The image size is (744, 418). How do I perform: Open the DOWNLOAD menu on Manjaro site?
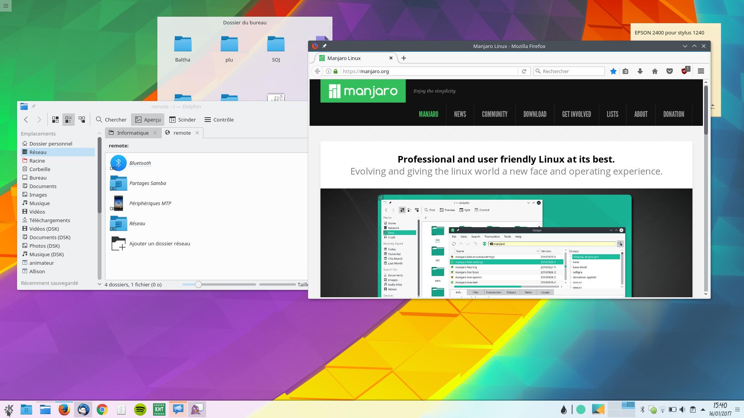pyautogui.click(x=535, y=114)
